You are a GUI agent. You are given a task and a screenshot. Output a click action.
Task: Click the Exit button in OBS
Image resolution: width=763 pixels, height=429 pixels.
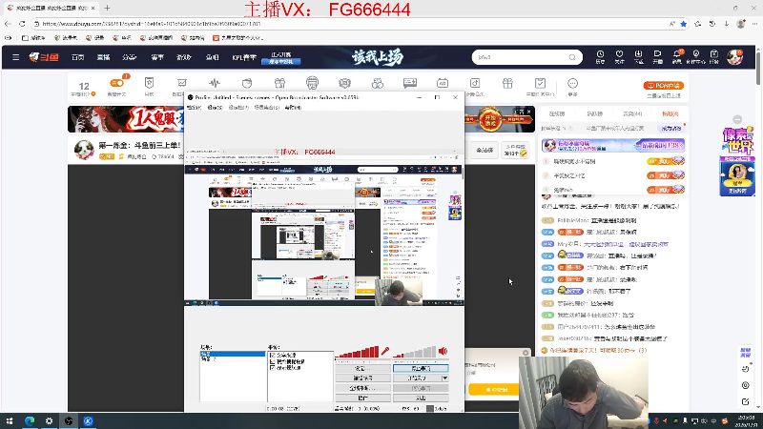(421, 398)
